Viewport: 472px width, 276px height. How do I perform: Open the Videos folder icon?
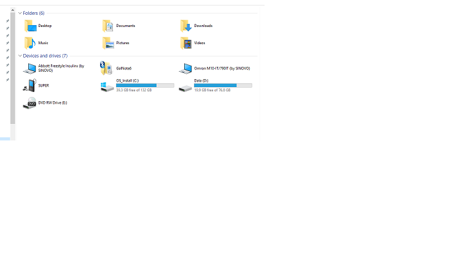(x=185, y=43)
